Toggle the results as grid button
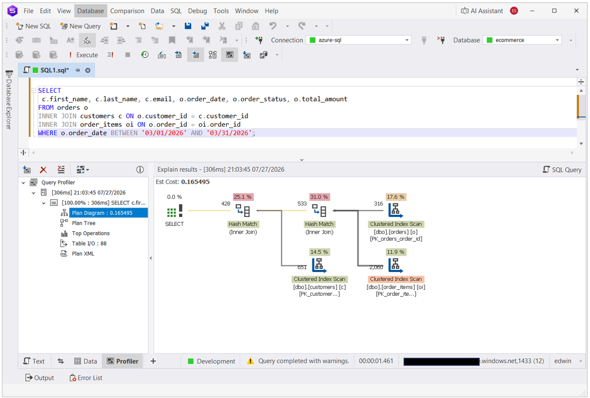 click(196, 55)
